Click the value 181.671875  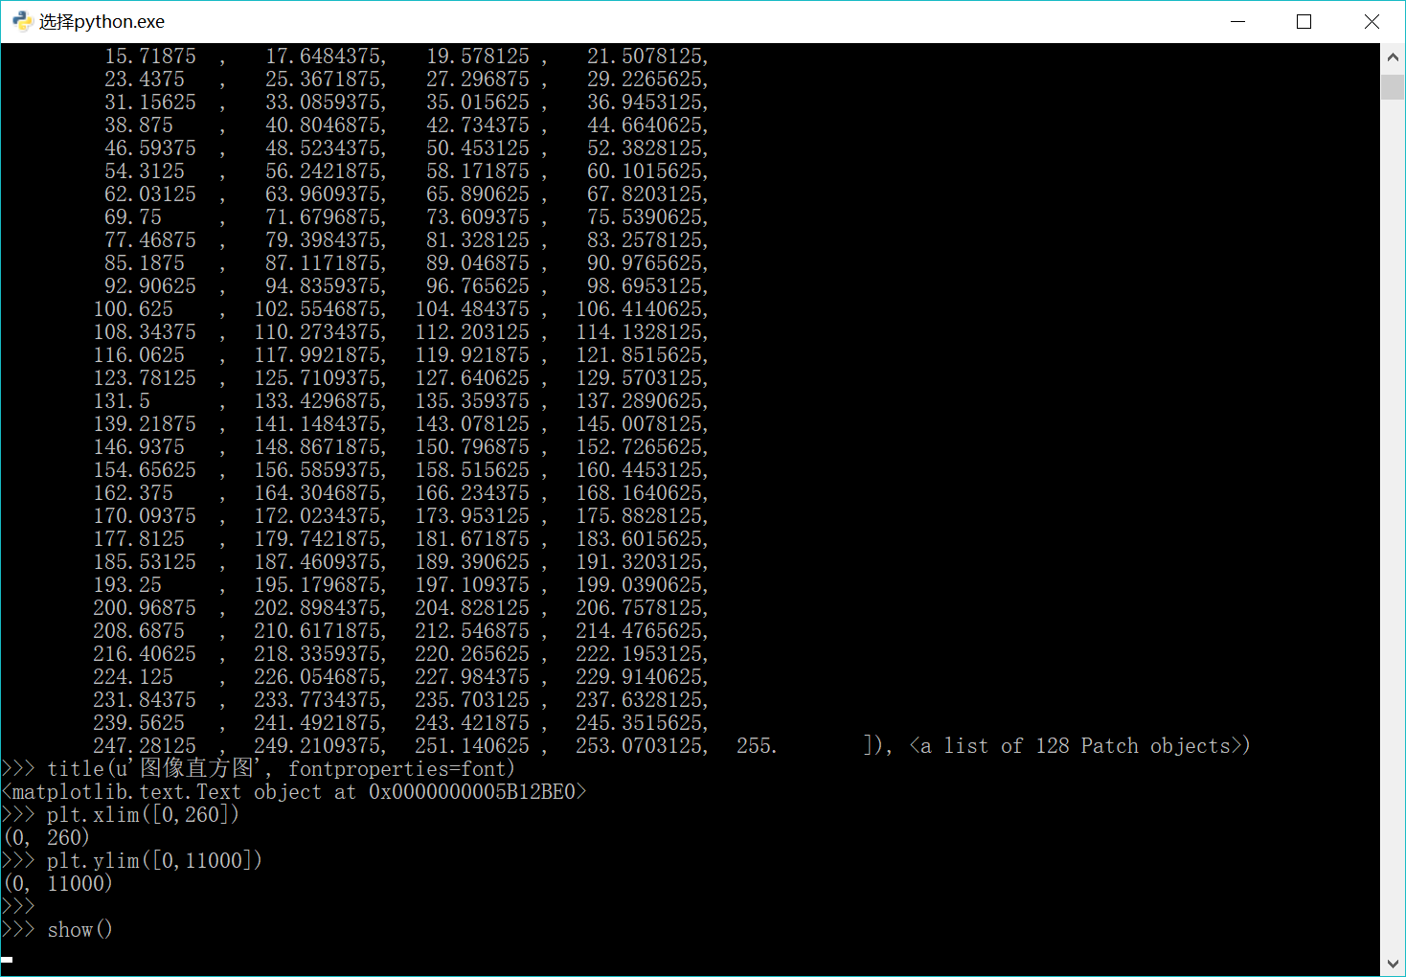472,538
